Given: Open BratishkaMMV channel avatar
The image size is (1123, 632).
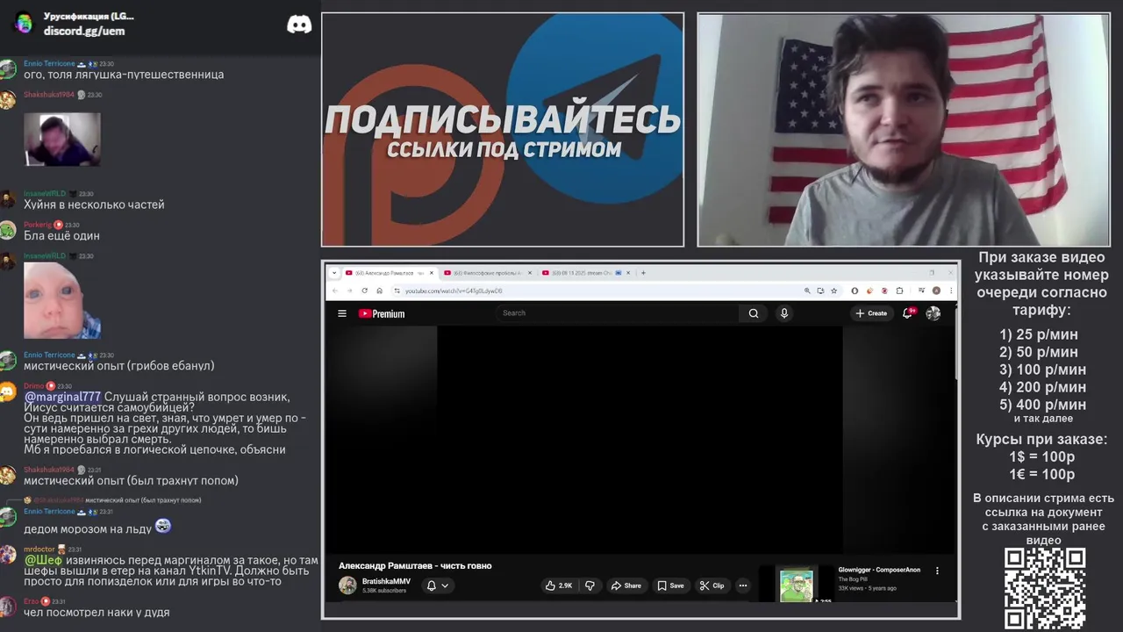Looking at the screenshot, I should (347, 585).
